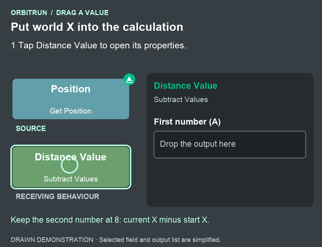Click the SOURCE label

pos(31,129)
